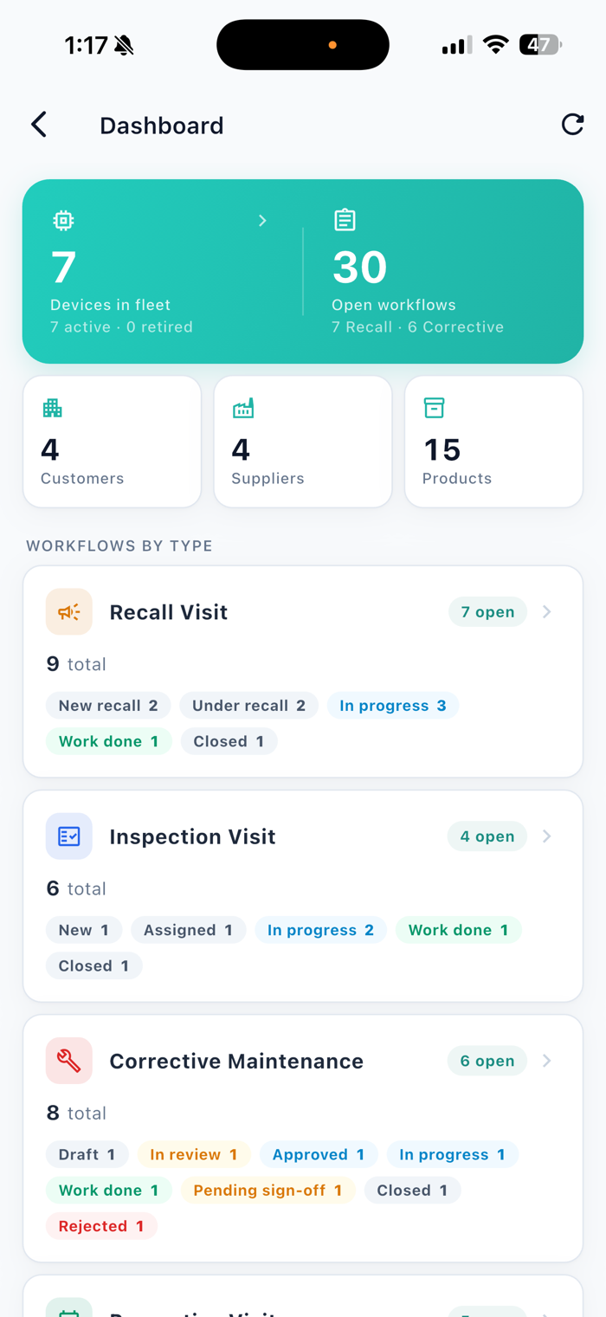Open the Suppliers count card
The width and height of the screenshot is (606, 1317).
pos(303,442)
